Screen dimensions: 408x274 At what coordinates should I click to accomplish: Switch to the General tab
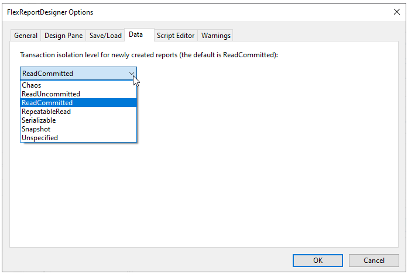click(x=26, y=36)
